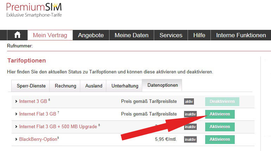Switch to the Rechnung tab
Screen dimensions: 271x151
click(x=65, y=86)
